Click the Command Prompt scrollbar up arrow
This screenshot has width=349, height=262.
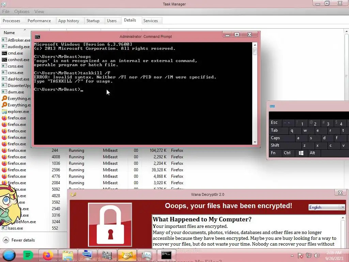coord(255,45)
